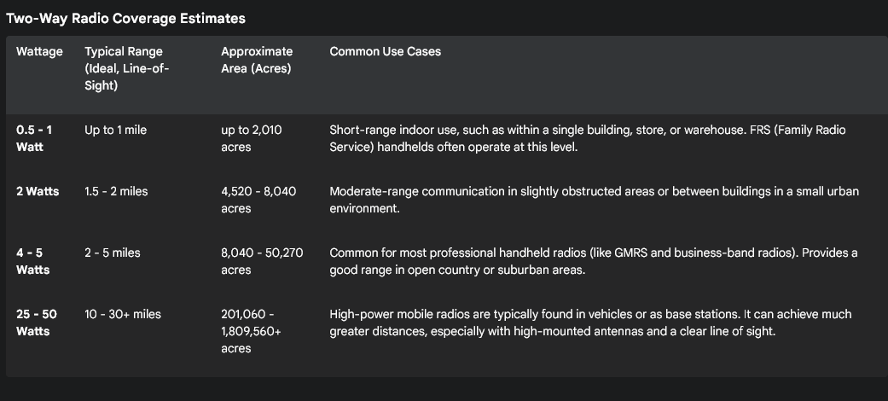Select the Typical Range column header
The height and width of the screenshot is (401, 888).
pos(127,68)
